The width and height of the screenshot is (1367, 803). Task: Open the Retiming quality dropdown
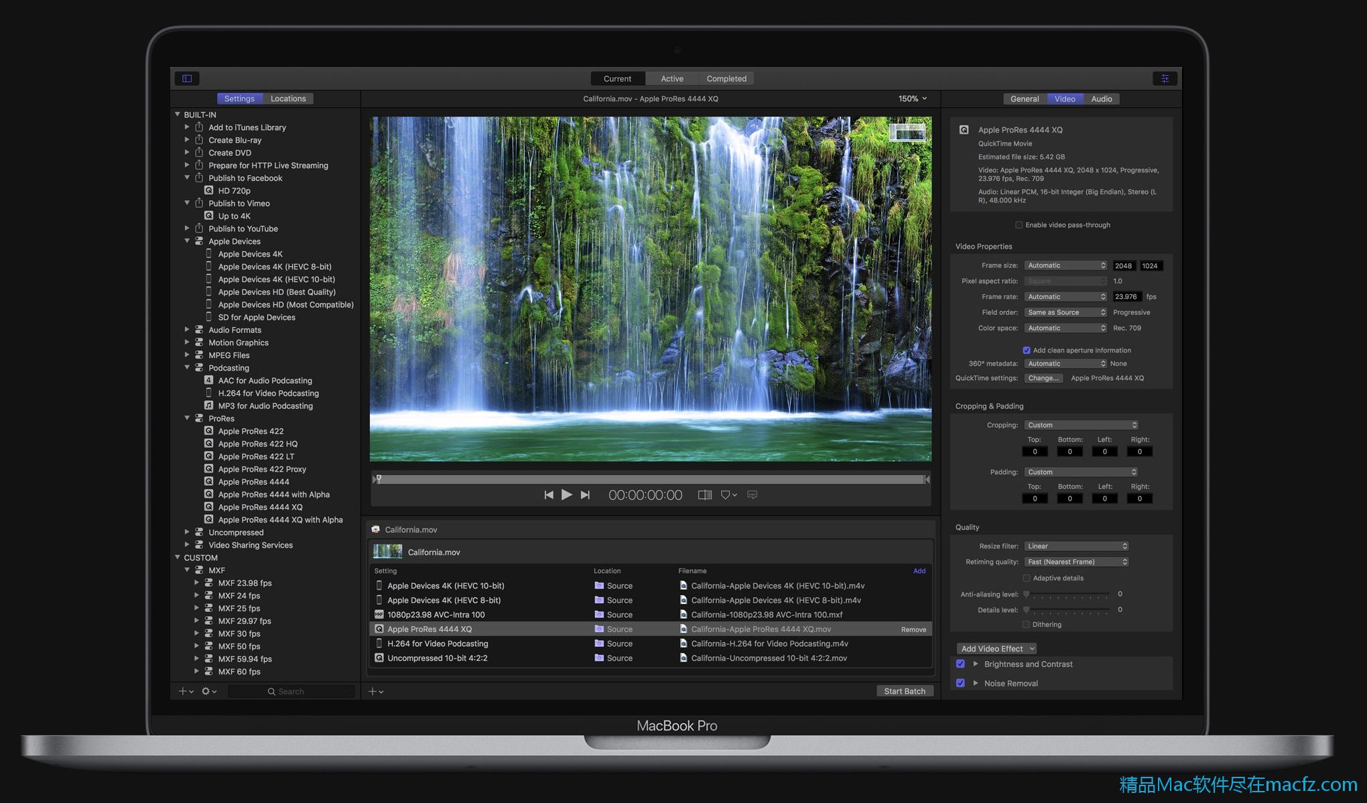tap(1076, 562)
